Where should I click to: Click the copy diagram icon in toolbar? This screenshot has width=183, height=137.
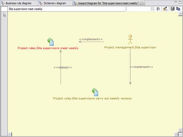tap(178, 9)
